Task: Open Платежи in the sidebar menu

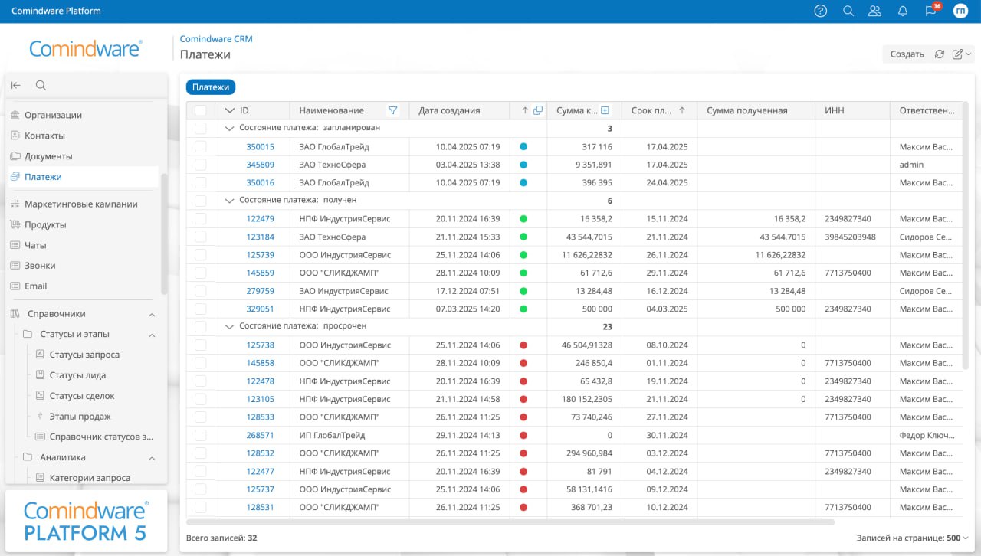Action: click(x=83, y=177)
